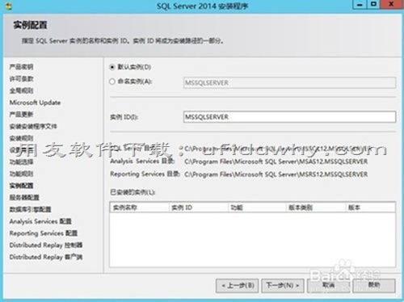
Task: Click the 功能选择 step in sidebar
Action: point(21,161)
